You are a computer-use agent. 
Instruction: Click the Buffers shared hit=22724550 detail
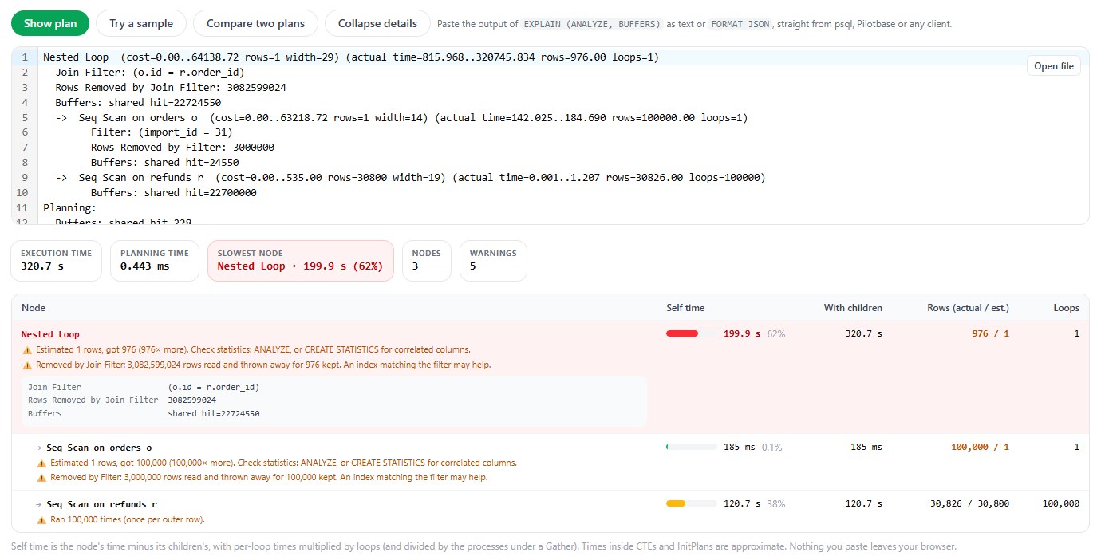pyautogui.click(x=214, y=414)
